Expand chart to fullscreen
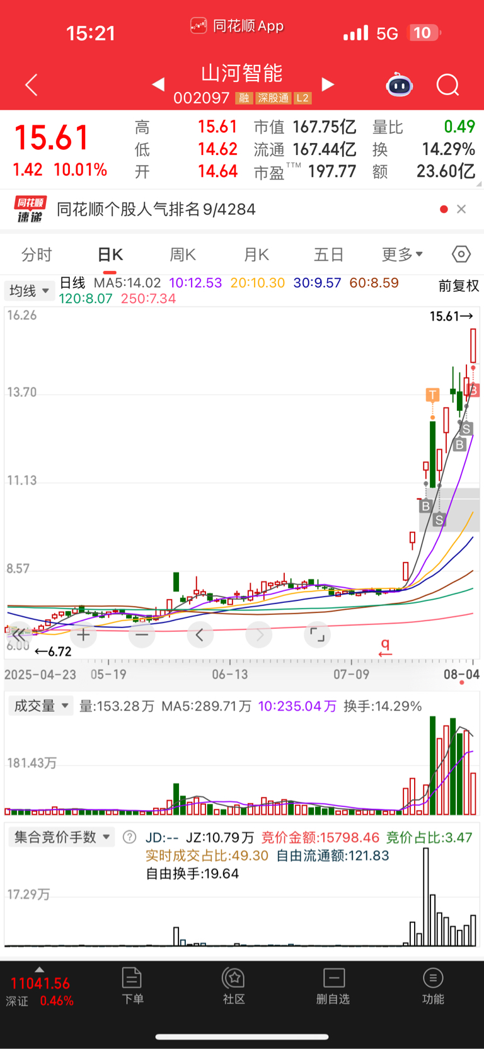The height and width of the screenshot is (1049, 484). [x=317, y=634]
